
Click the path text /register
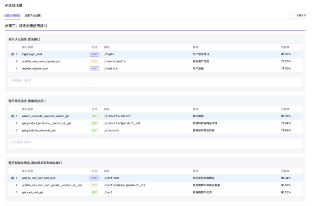[111, 69]
